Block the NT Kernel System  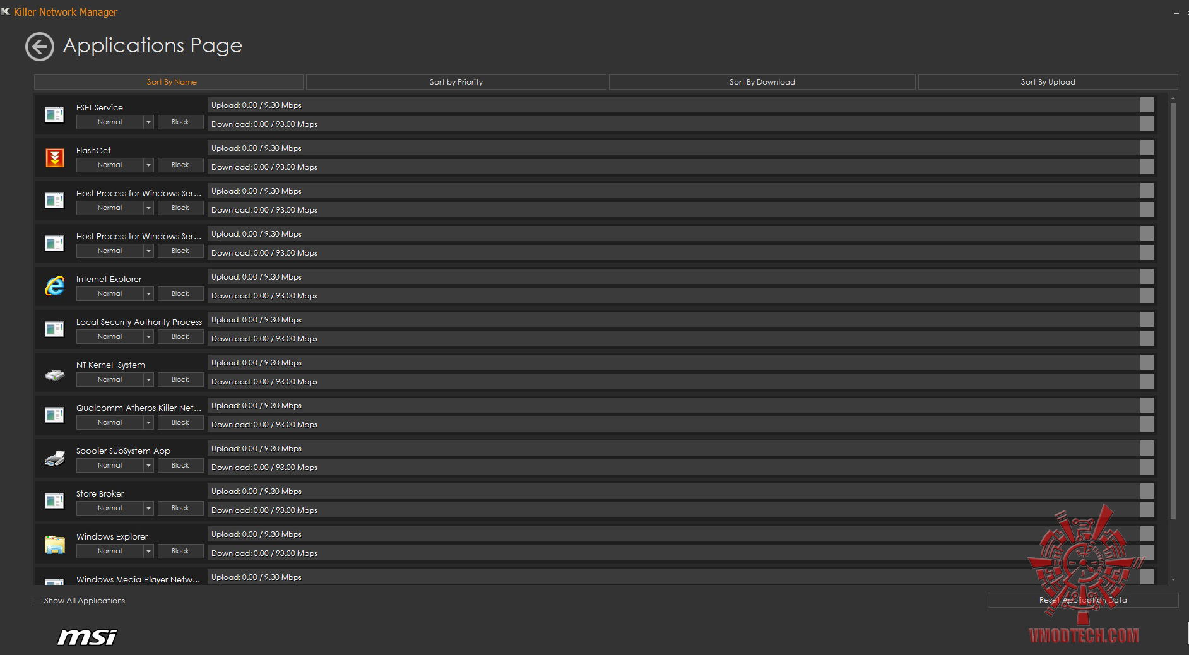click(x=180, y=379)
